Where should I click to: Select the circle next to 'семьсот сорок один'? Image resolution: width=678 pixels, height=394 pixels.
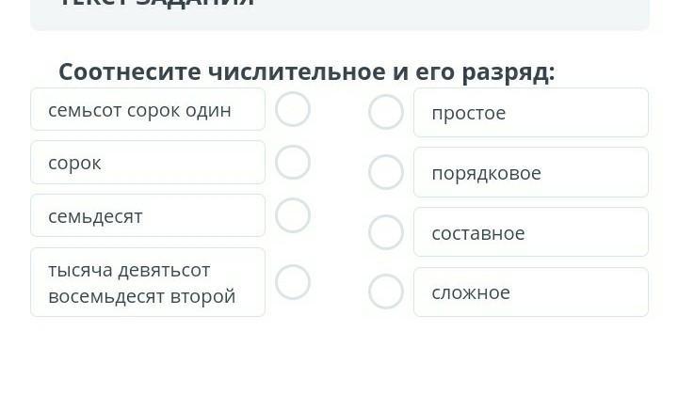(293, 109)
